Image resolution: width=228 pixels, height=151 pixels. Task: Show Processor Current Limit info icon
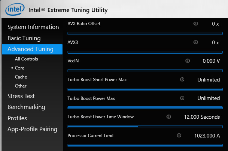pos(178,135)
